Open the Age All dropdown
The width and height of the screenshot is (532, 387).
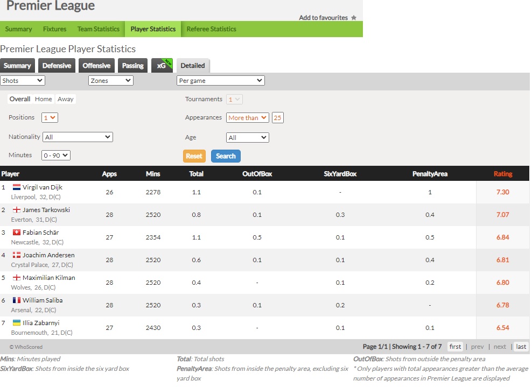click(247, 137)
